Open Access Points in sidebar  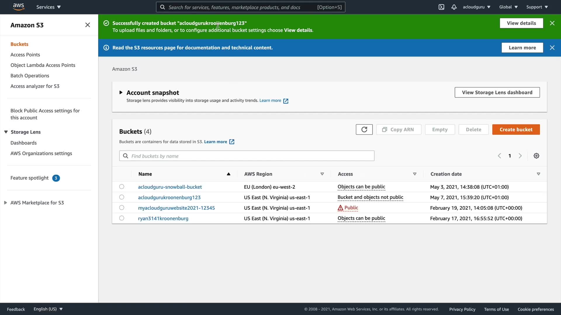(x=25, y=55)
